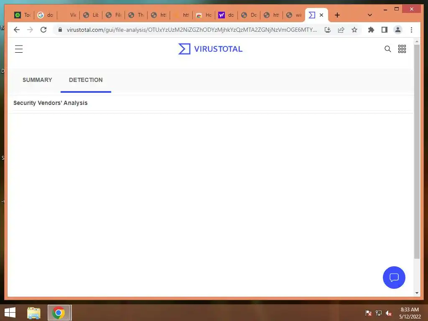Click the browser forward arrow

(30, 30)
